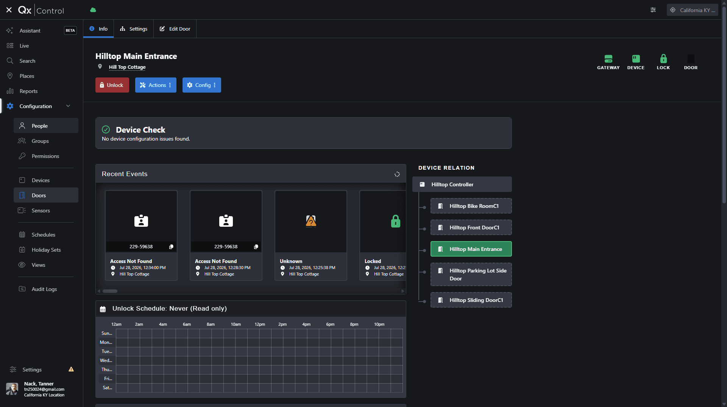Select Hilltop Parking Lot Side Door
The width and height of the screenshot is (727, 407).
(471, 274)
